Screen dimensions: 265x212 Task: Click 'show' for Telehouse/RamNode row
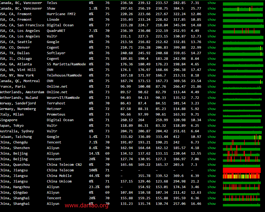coord(211,75)
